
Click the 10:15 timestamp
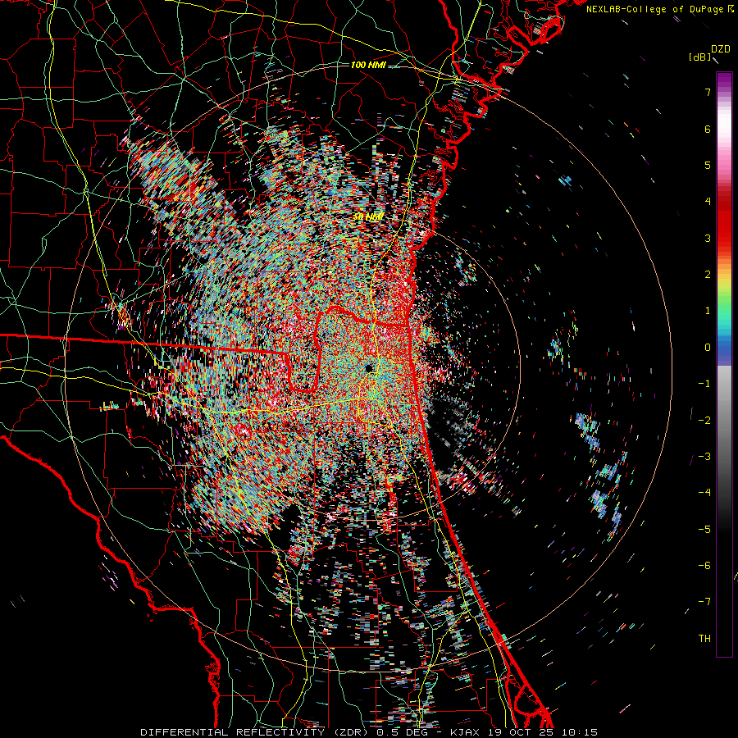pyautogui.click(x=579, y=732)
